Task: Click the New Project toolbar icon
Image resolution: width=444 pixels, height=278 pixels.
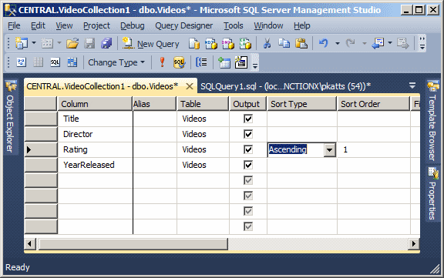Action: [x=22, y=43]
